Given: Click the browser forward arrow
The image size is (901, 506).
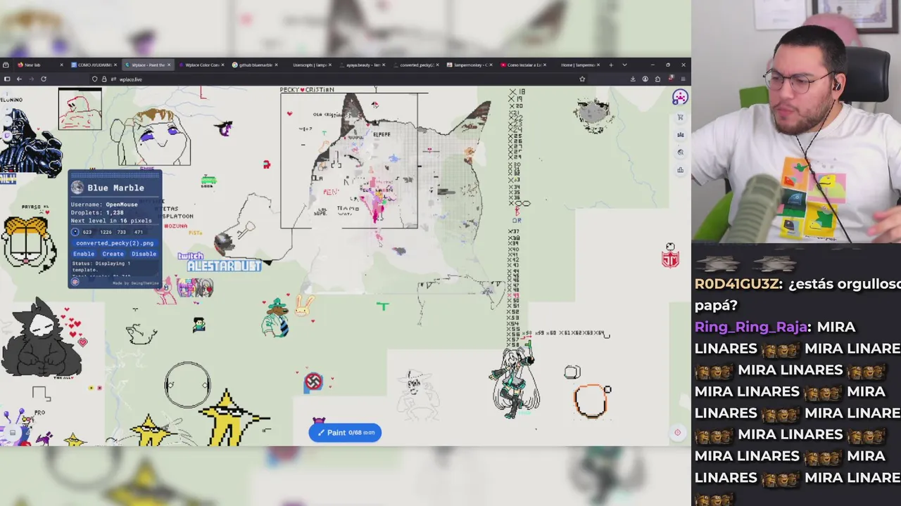Looking at the screenshot, I should click(x=31, y=79).
